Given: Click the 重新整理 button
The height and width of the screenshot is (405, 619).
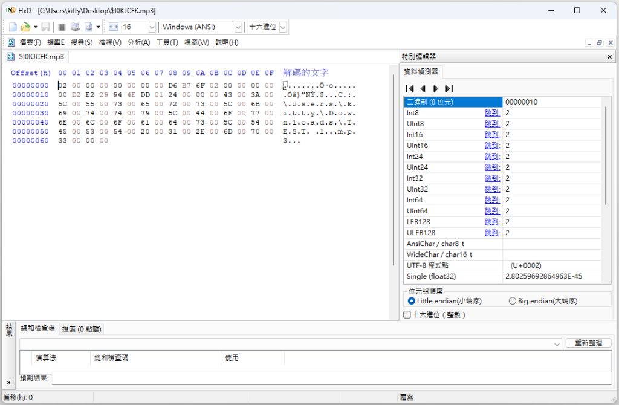Looking at the screenshot, I should 588,343.
